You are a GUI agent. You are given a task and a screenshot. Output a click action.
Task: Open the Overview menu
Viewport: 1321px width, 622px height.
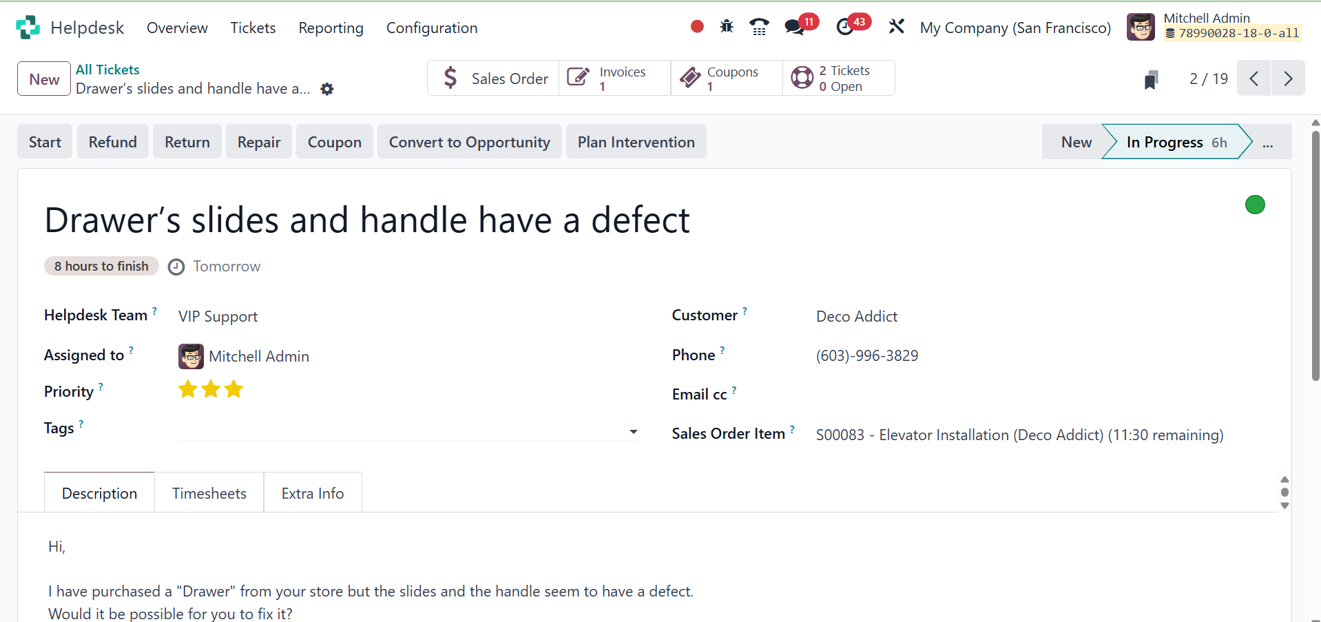177,28
